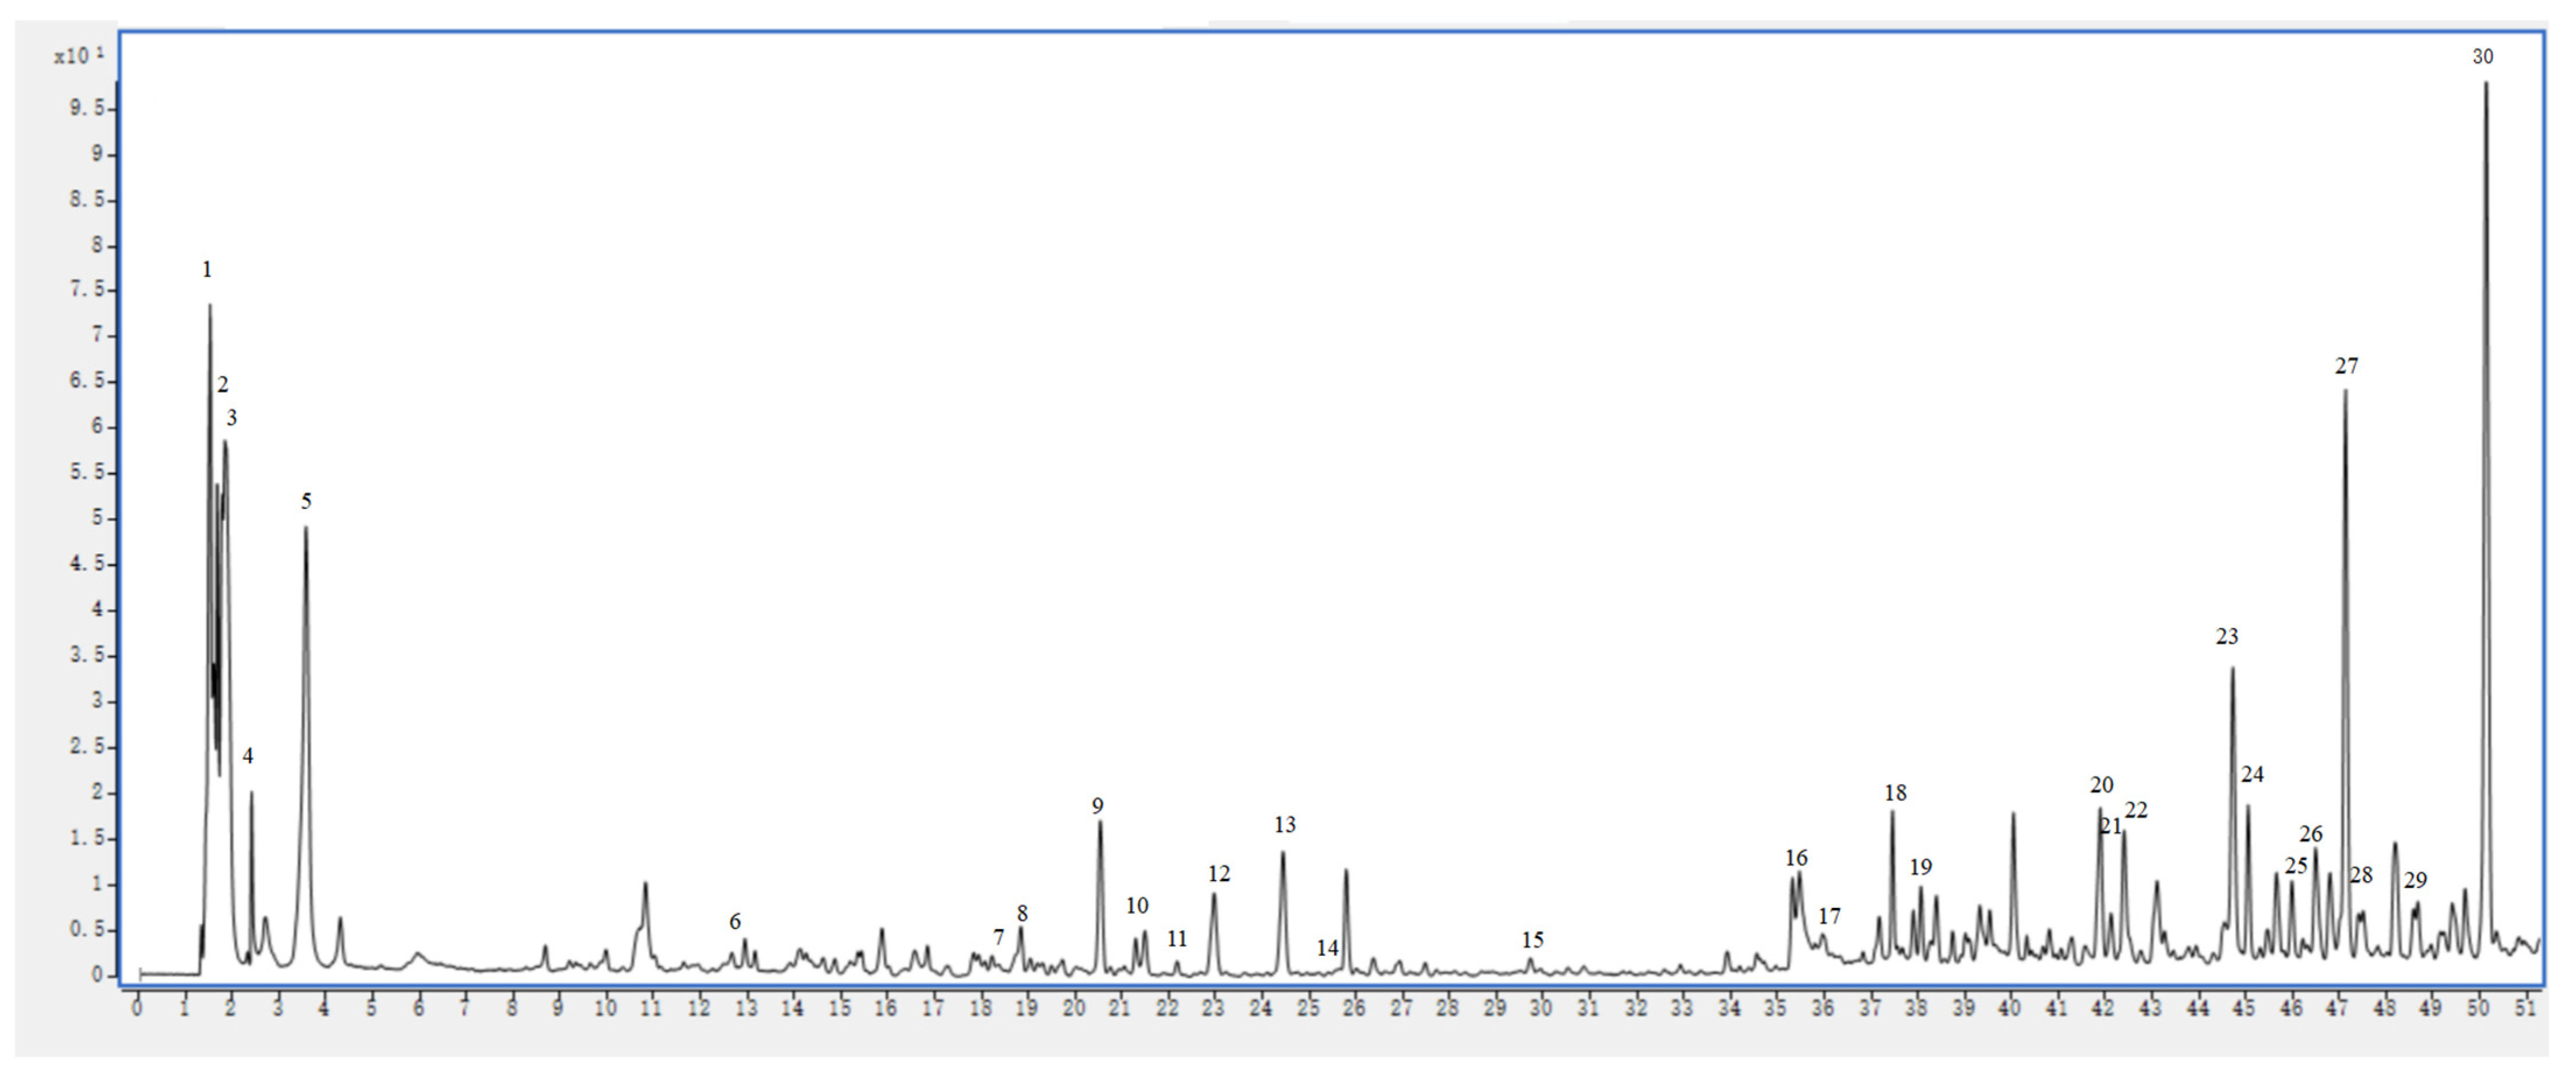Click peak label 5 above the early peak

[306, 501]
